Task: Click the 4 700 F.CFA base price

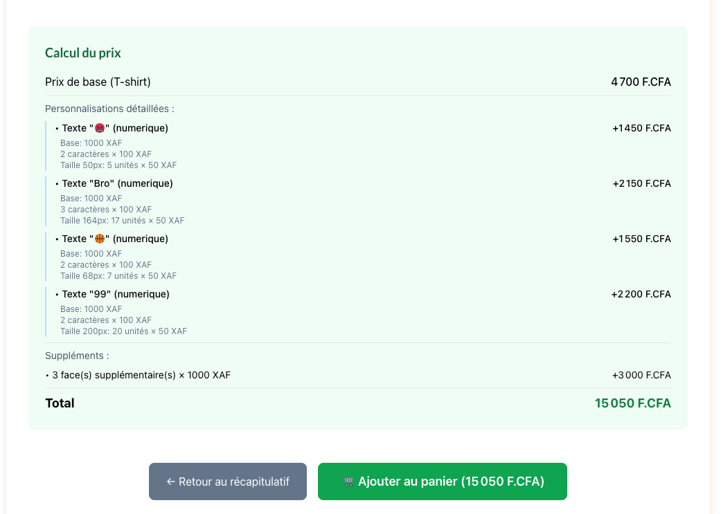Action: pyautogui.click(x=641, y=82)
